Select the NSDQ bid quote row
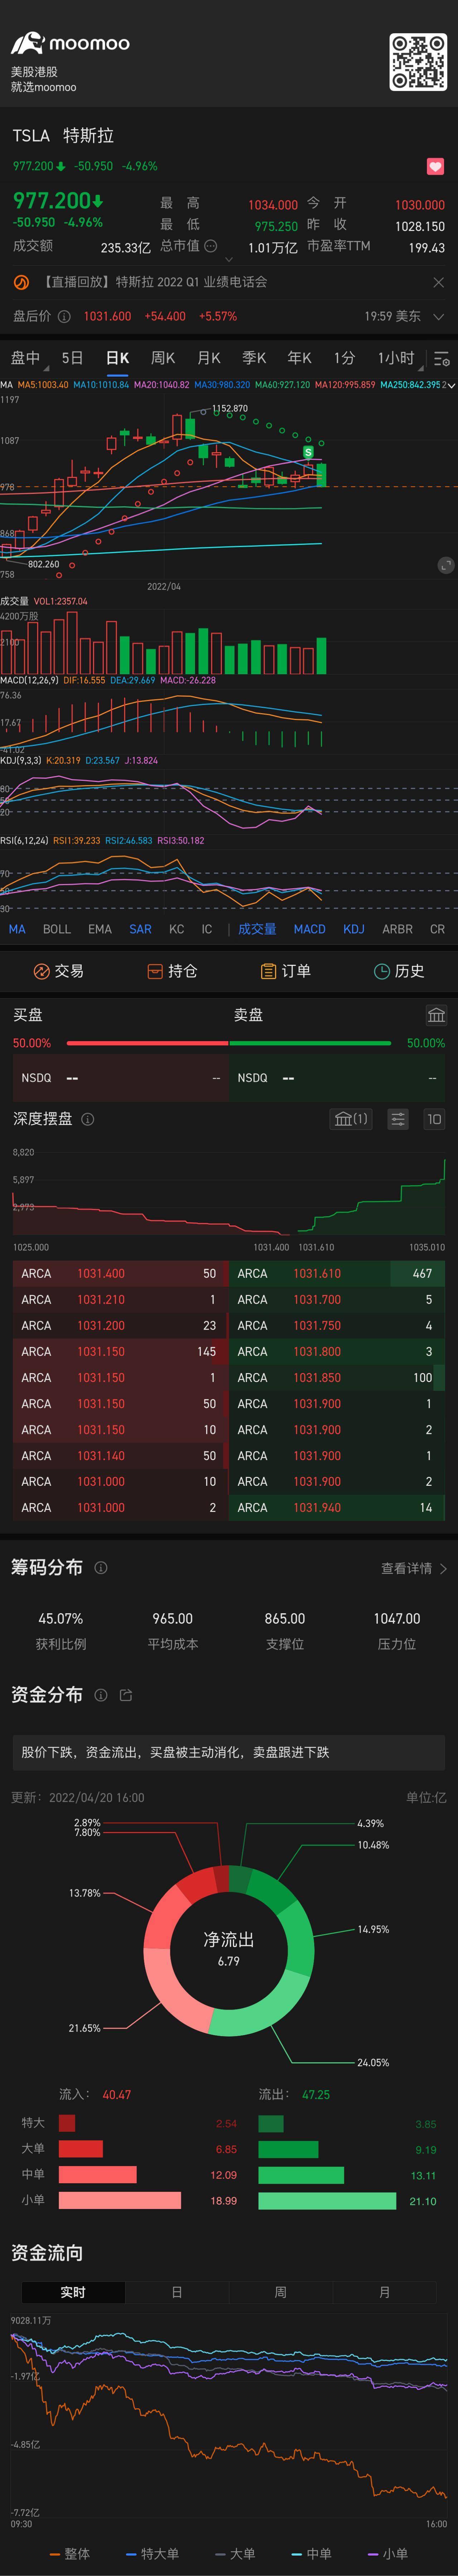The image size is (458, 2576). 121,1078
